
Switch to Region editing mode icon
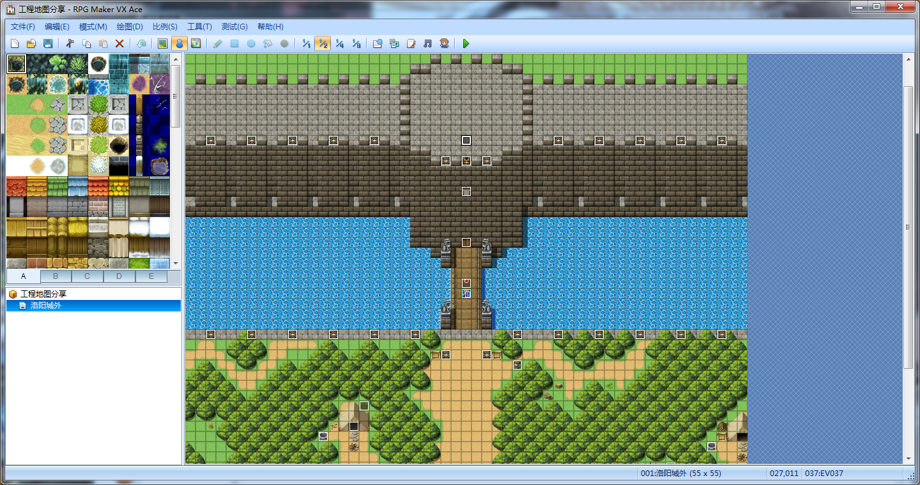tap(196, 43)
